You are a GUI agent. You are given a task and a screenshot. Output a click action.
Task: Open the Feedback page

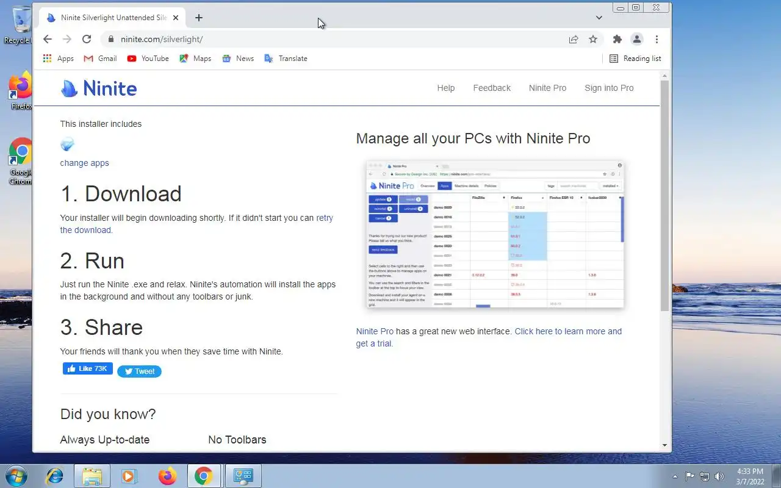[x=492, y=88]
